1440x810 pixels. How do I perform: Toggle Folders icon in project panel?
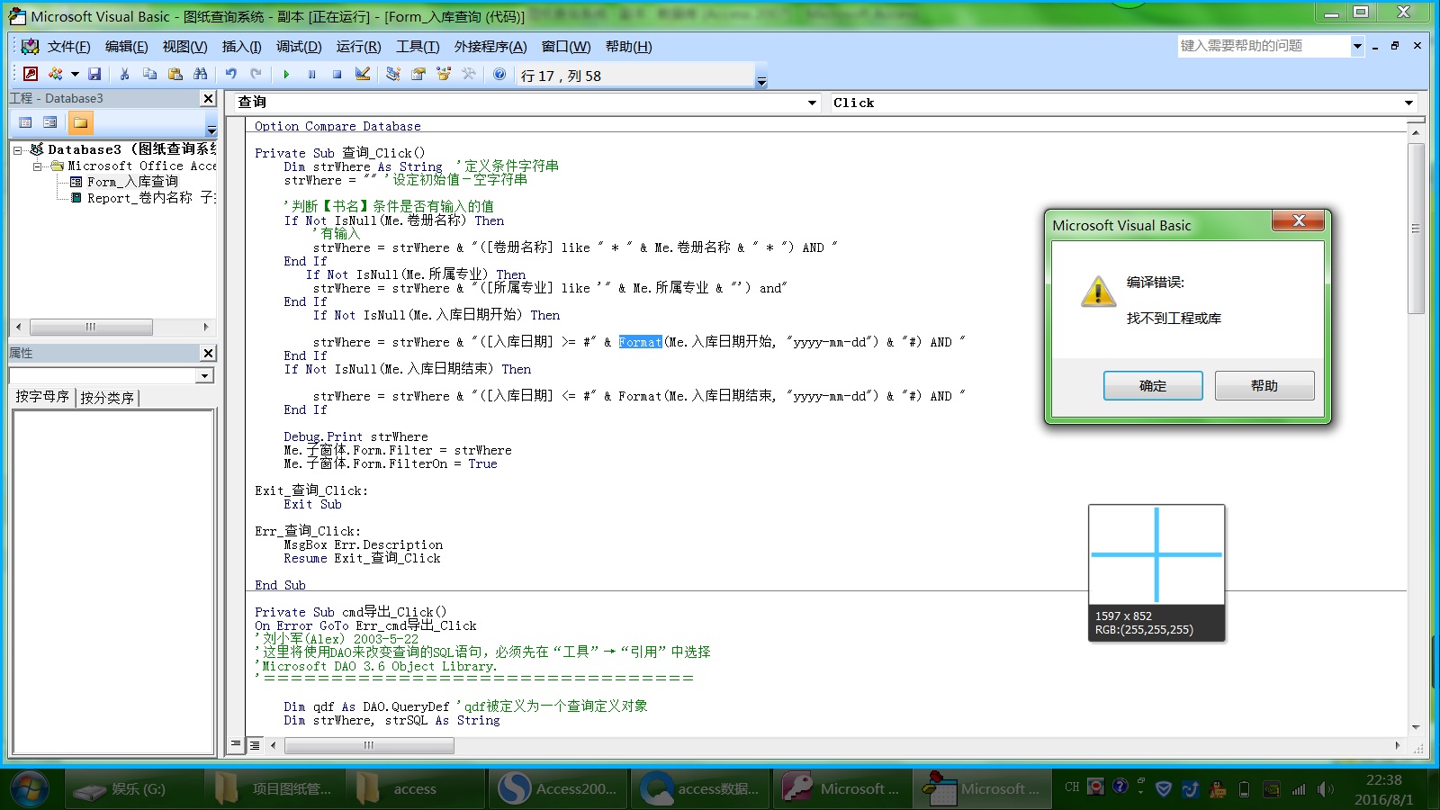tap(80, 122)
